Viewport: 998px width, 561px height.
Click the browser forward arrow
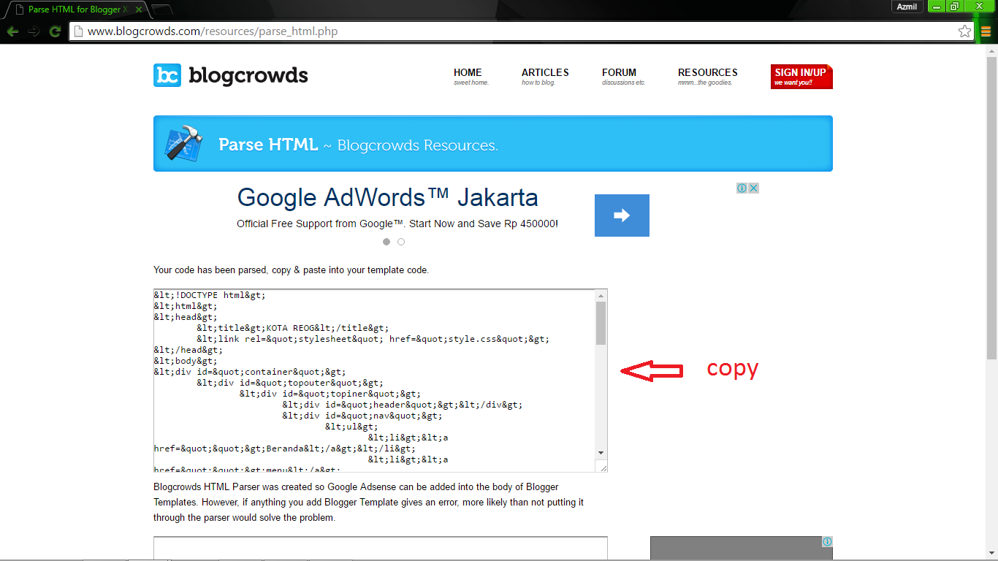(34, 31)
